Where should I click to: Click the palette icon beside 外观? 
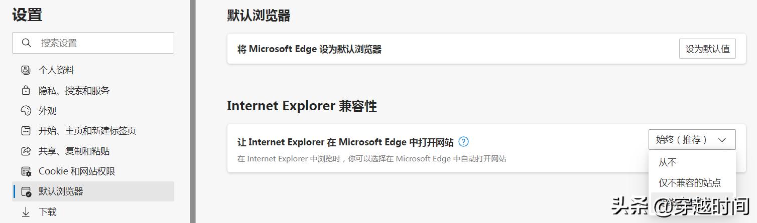[26, 111]
